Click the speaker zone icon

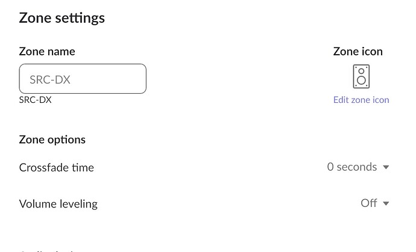click(361, 77)
